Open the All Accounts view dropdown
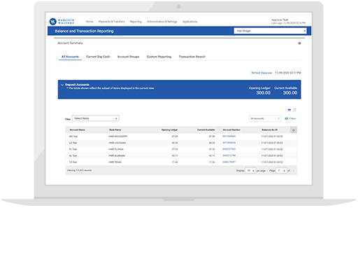The image size is (358, 280). 265,118
